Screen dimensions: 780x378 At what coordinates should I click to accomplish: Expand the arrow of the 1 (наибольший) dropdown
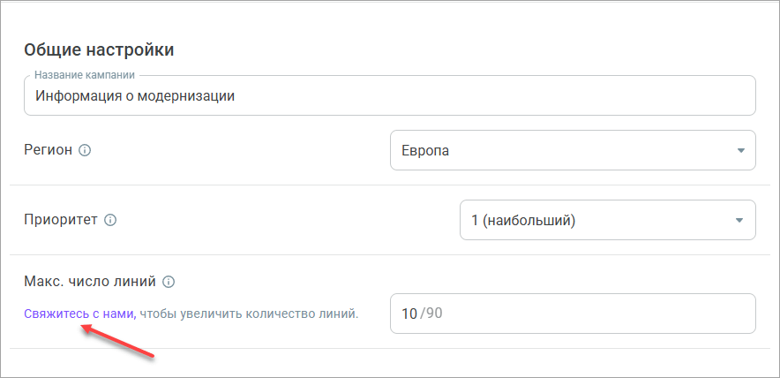[x=740, y=221]
